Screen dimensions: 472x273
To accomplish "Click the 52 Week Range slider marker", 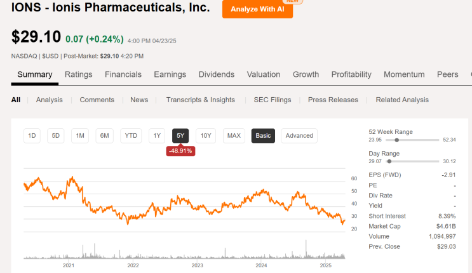I will click(397, 140).
